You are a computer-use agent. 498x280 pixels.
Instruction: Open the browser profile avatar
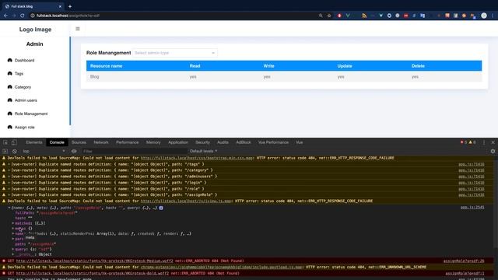coord(484,16)
